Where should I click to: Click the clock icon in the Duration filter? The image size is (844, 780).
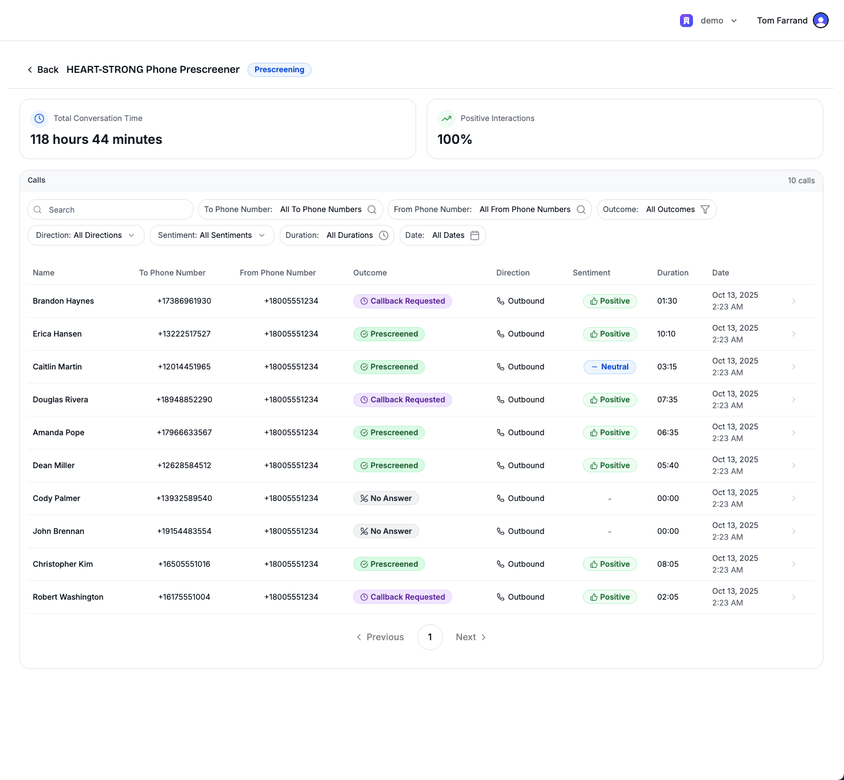click(x=384, y=236)
